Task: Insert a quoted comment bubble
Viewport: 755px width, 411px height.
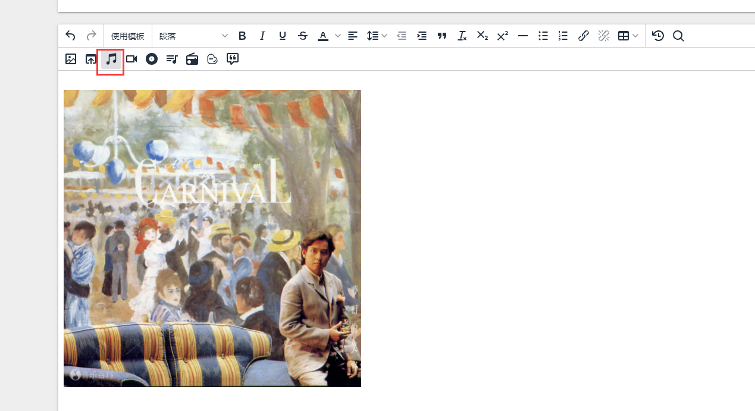Action: [233, 59]
